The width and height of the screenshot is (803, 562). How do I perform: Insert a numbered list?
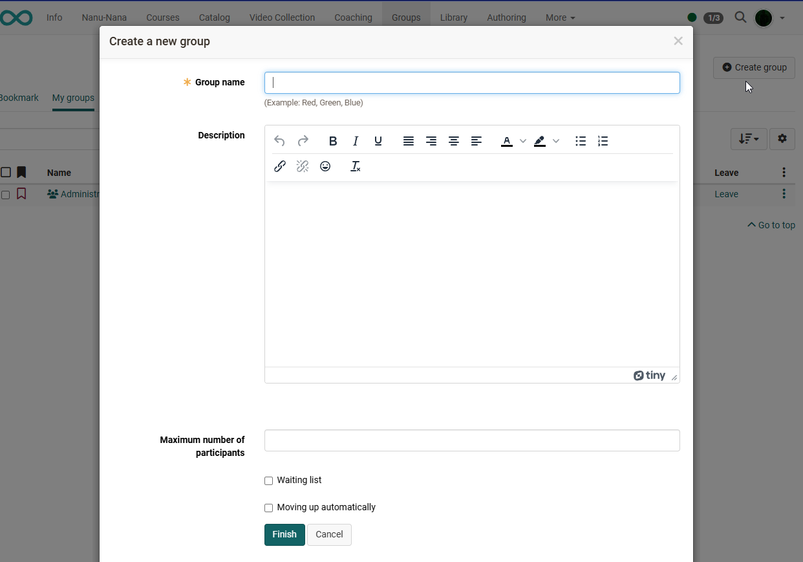603,141
